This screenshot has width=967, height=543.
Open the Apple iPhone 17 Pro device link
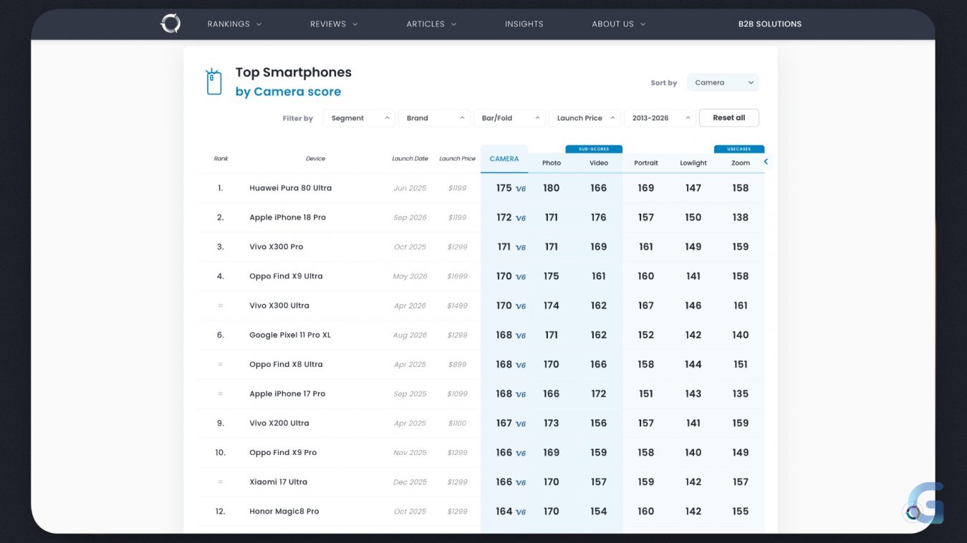point(287,393)
